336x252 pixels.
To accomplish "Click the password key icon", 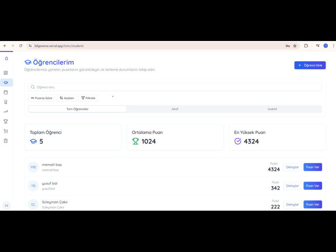I will 288,46.
